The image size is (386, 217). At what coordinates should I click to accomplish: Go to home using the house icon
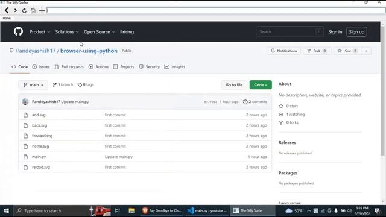point(33,10)
